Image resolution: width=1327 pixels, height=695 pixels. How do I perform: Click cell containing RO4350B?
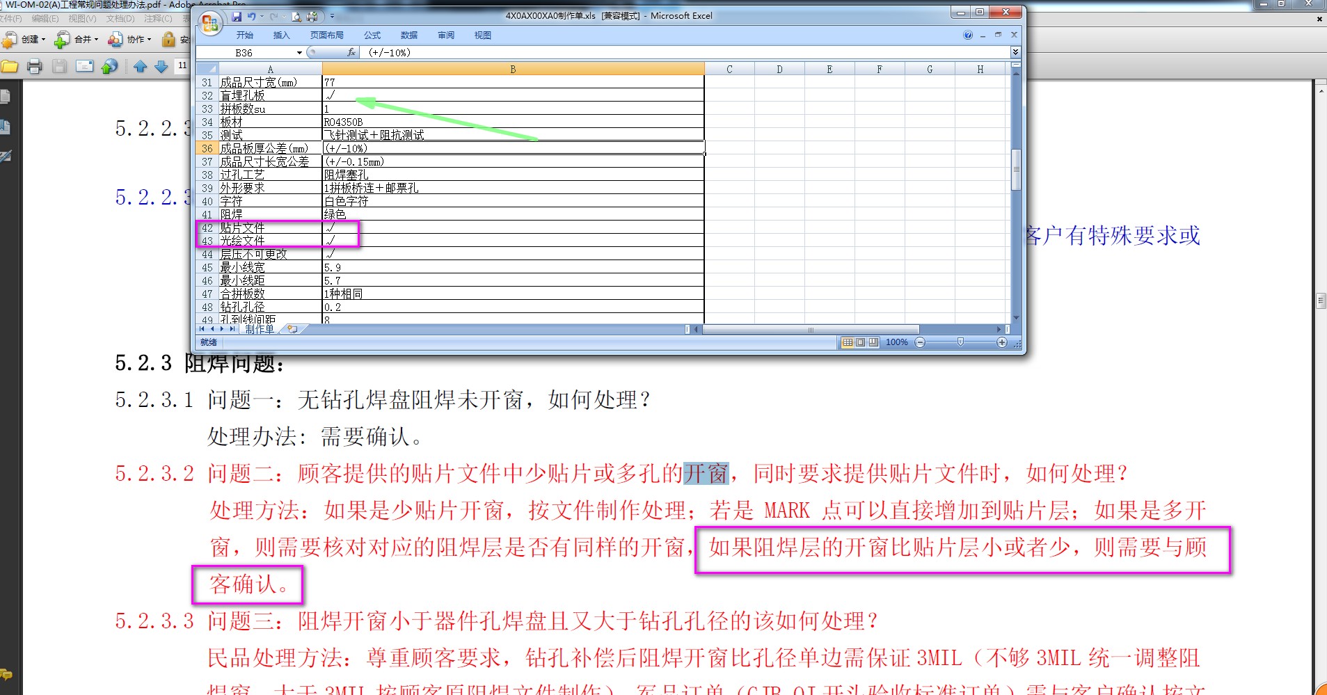click(513, 122)
